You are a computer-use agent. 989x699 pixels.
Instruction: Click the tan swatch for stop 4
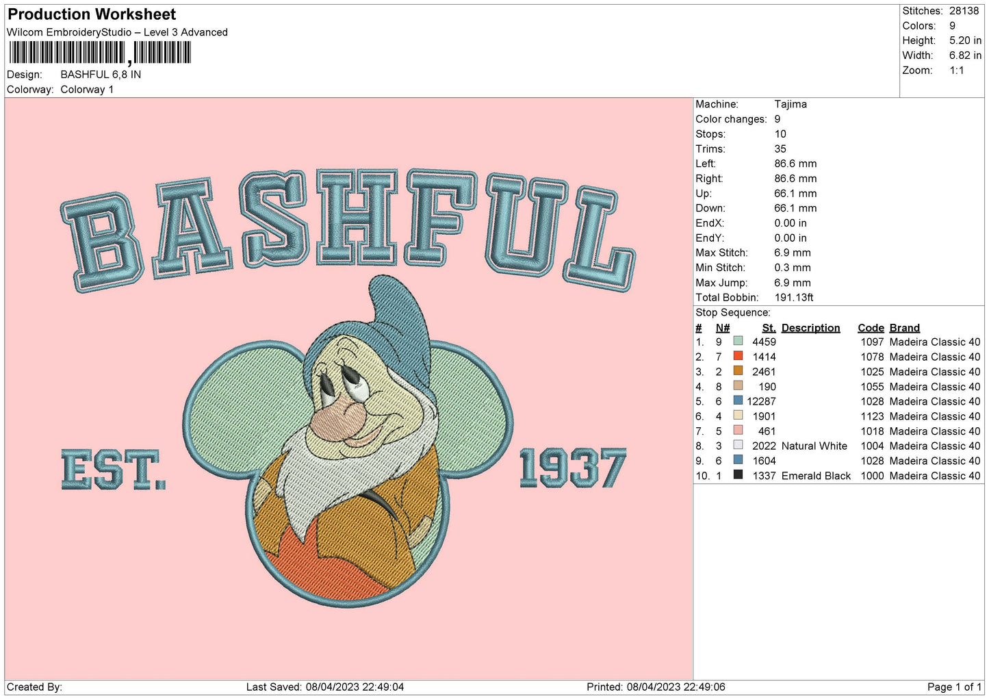click(738, 386)
